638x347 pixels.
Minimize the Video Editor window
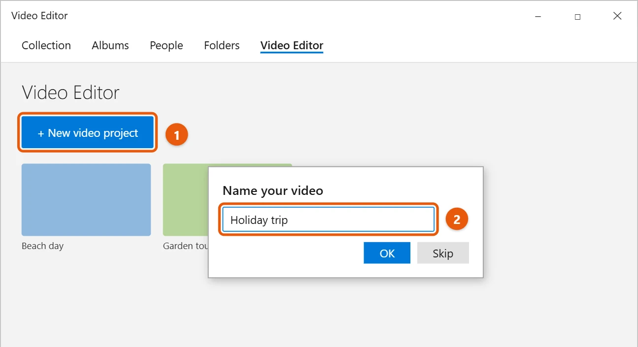pos(538,16)
